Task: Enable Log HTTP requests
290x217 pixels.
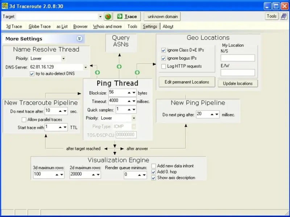Action: tap(163, 66)
